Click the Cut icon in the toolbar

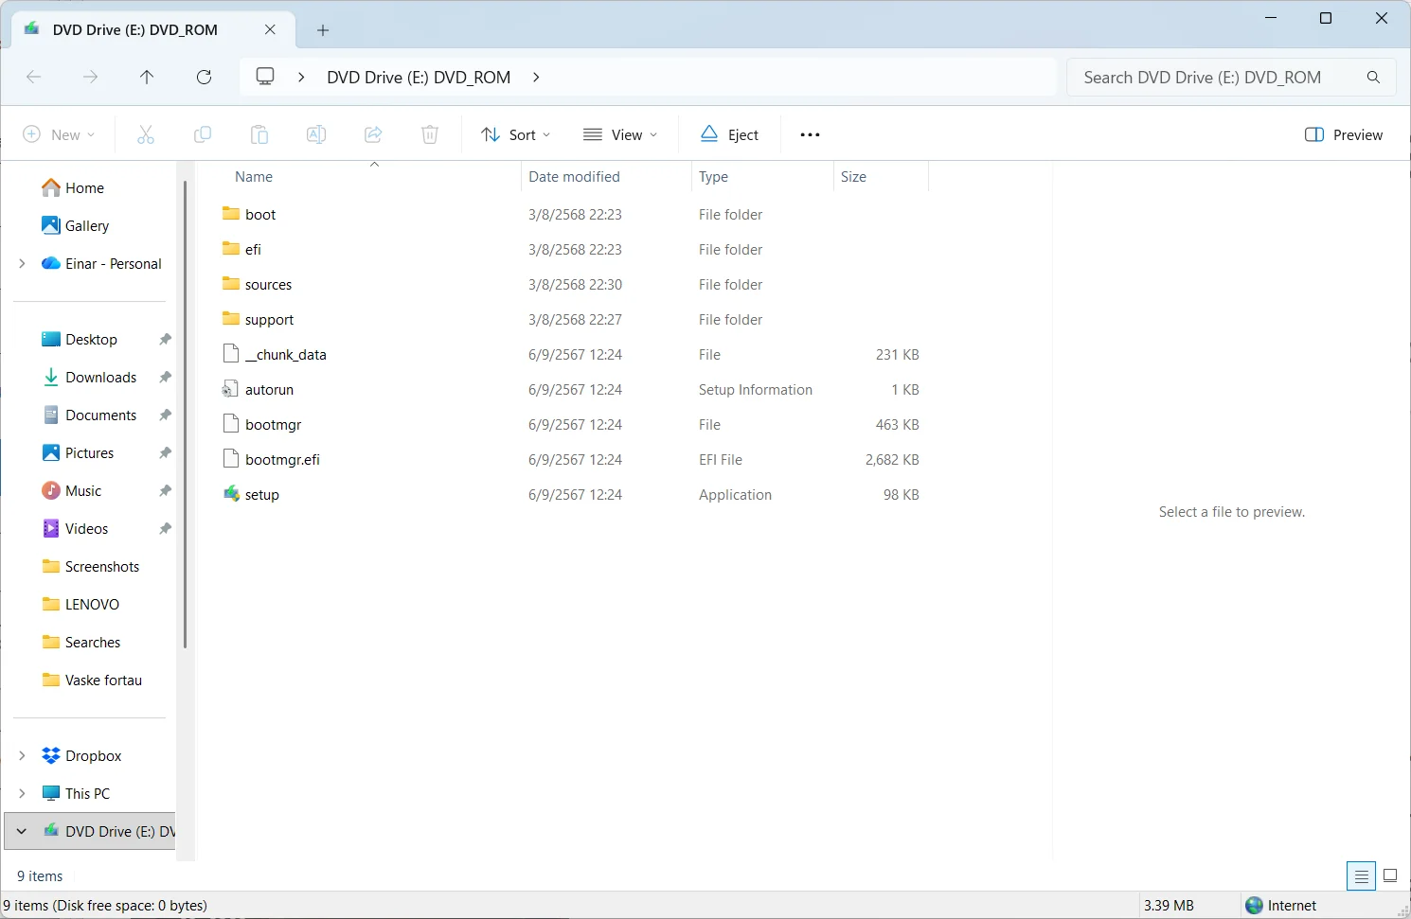coord(146,134)
